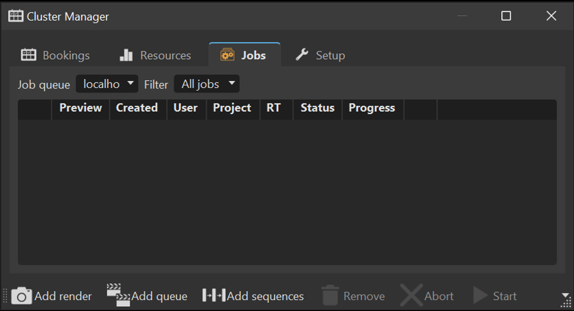
Task: Maximize the Cluster Manager window
Action: pos(506,16)
